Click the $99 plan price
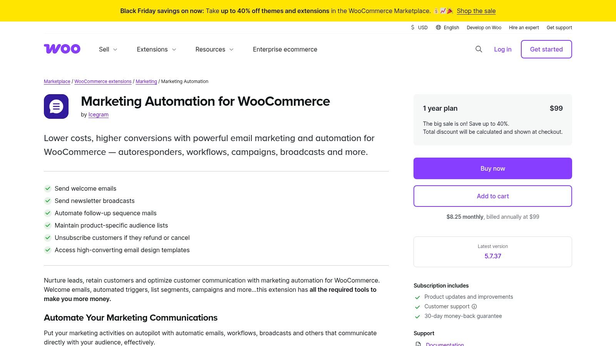616x346 pixels. [x=556, y=108]
